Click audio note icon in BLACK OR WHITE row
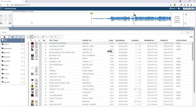 pyautogui.click(x=40, y=105)
